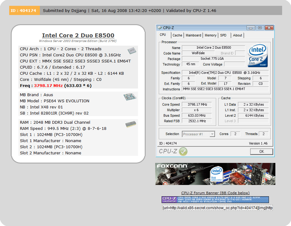The height and width of the screenshot is (226, 291).
Task: Open the SPD tab
Action: coord(223,35)
